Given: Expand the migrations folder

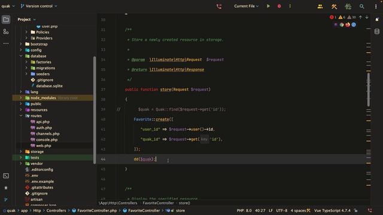Looking at the screenshot, I should [x=26, y=68].
